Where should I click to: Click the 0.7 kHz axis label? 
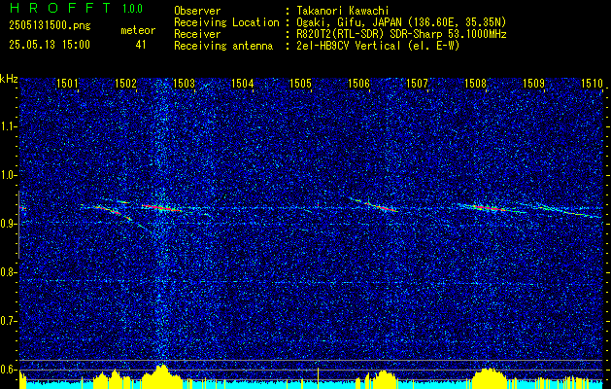(x=8, y=321)
